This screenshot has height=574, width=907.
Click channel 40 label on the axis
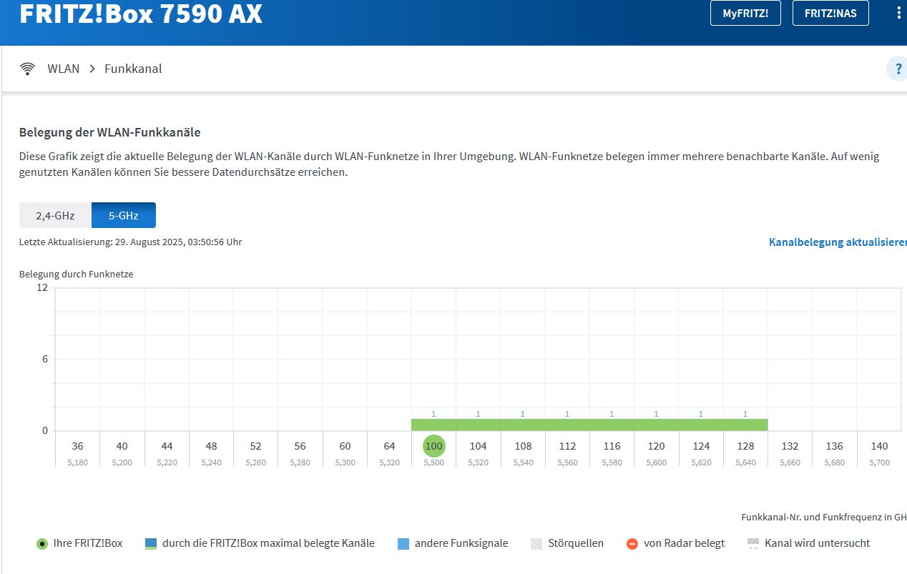[x=122, y=446]
